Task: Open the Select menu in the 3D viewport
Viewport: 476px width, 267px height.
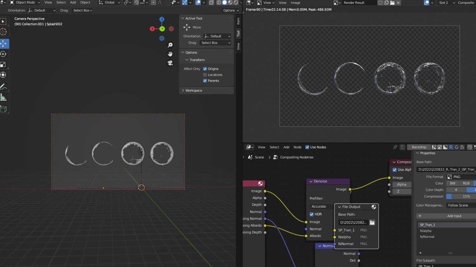Action: (x=61, y=2)
